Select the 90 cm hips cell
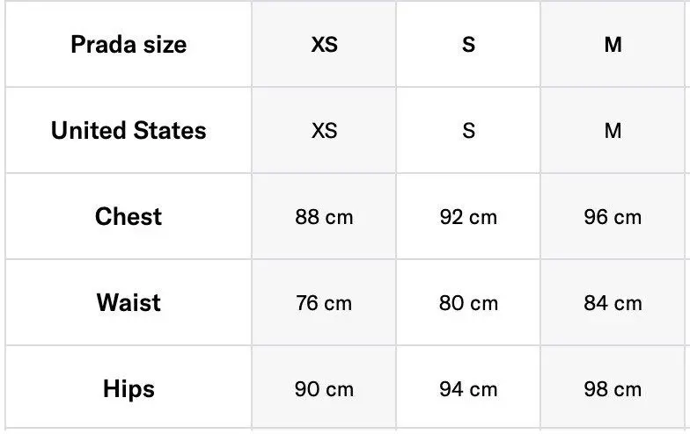This screenshot has height=434, width=690. tap(324, 389)
